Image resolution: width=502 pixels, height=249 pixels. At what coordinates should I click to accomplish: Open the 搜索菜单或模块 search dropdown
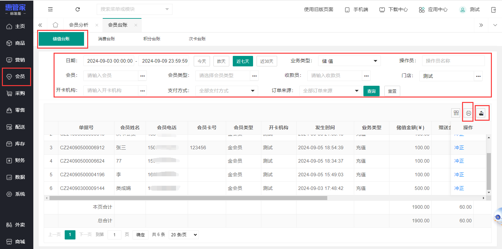tap(134, 9)
